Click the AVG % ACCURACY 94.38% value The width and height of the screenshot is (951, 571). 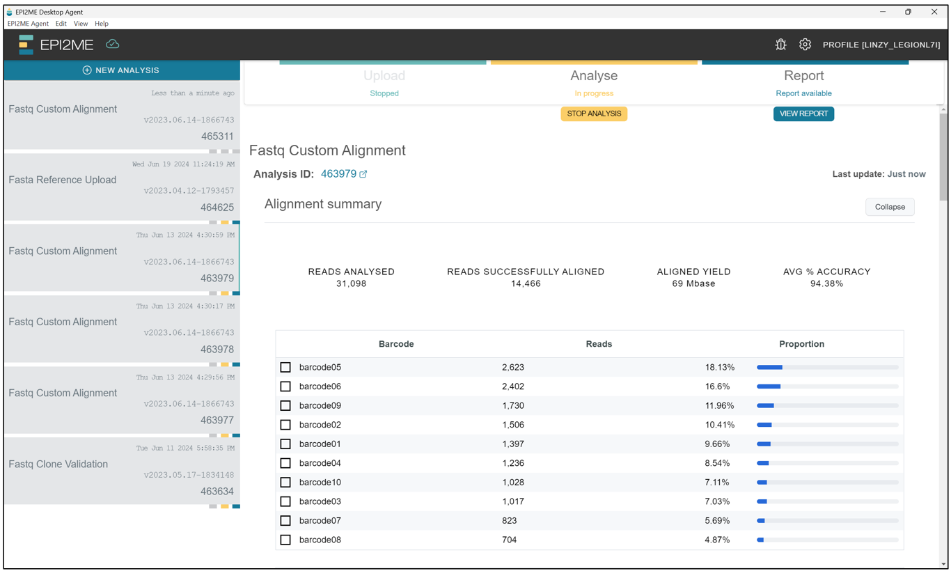[x=826, y=283]
